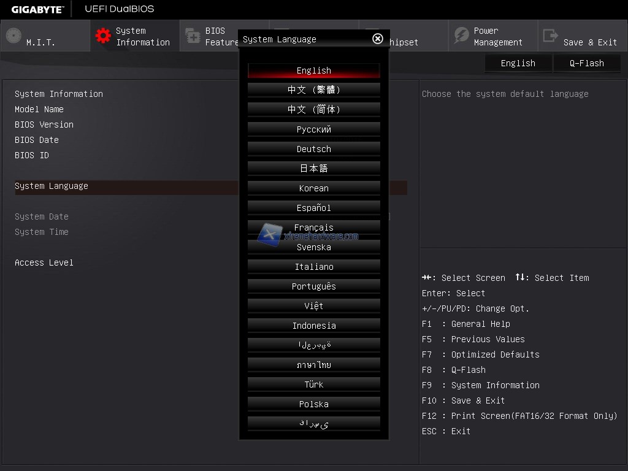This screenshot has height=471, width=628.
Task: Click the M.I.T. tab dial icon
Action: point(13,36)
